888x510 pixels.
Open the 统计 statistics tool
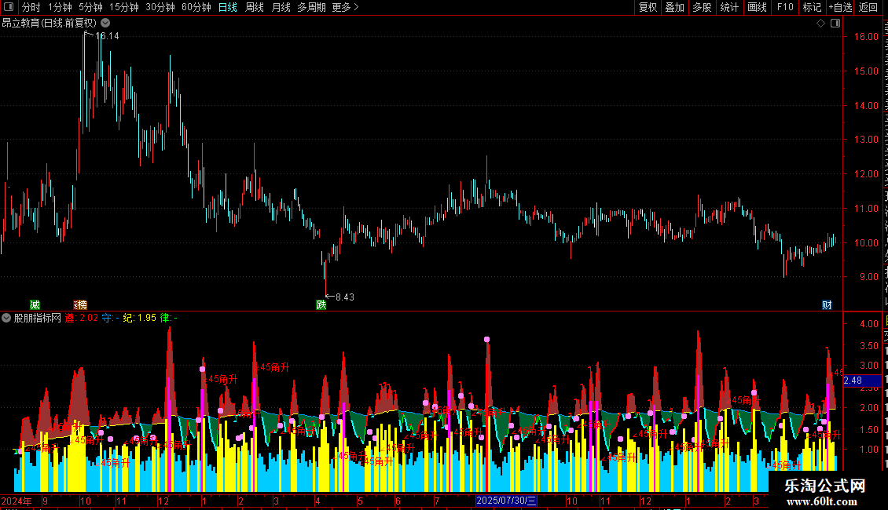[x=728, y=7]
